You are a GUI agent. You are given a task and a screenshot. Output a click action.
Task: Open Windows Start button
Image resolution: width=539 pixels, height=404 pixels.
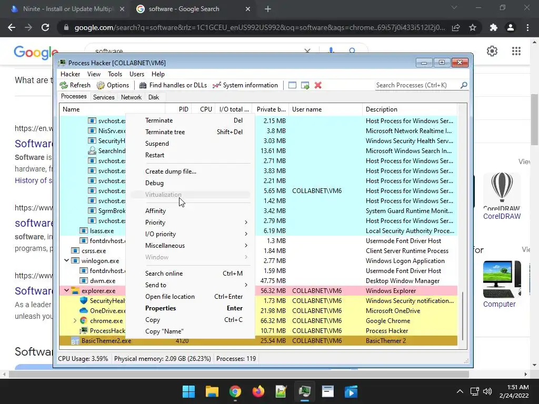pos(188,391)
